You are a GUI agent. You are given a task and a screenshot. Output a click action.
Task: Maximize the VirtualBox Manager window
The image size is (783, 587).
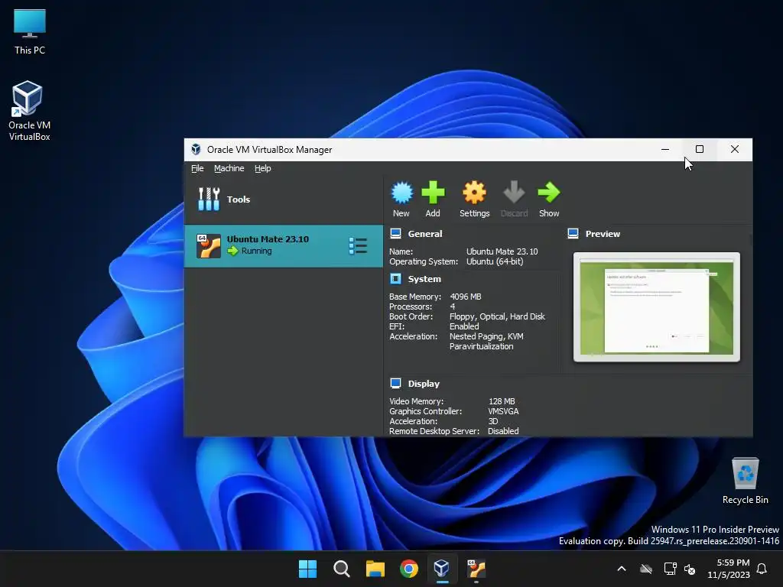pos(700,149)
